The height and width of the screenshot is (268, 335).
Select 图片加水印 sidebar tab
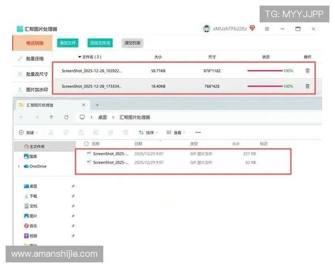(x=32, y=89)
